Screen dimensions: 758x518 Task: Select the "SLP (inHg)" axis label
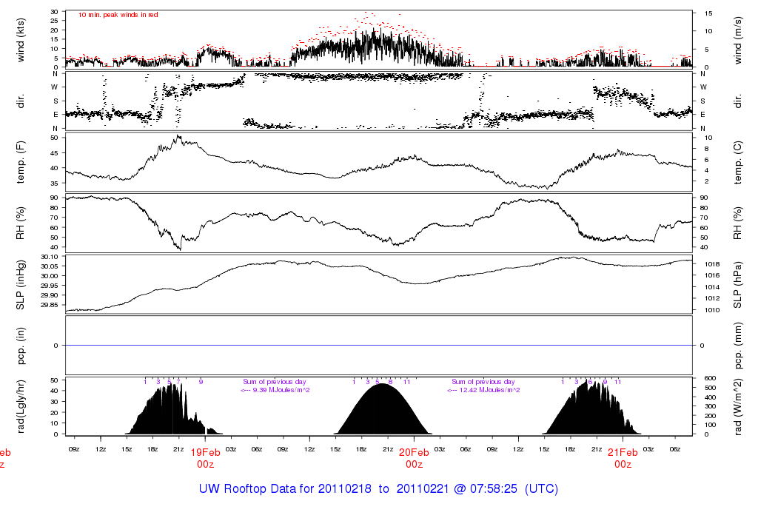click(x=20, y=285)
